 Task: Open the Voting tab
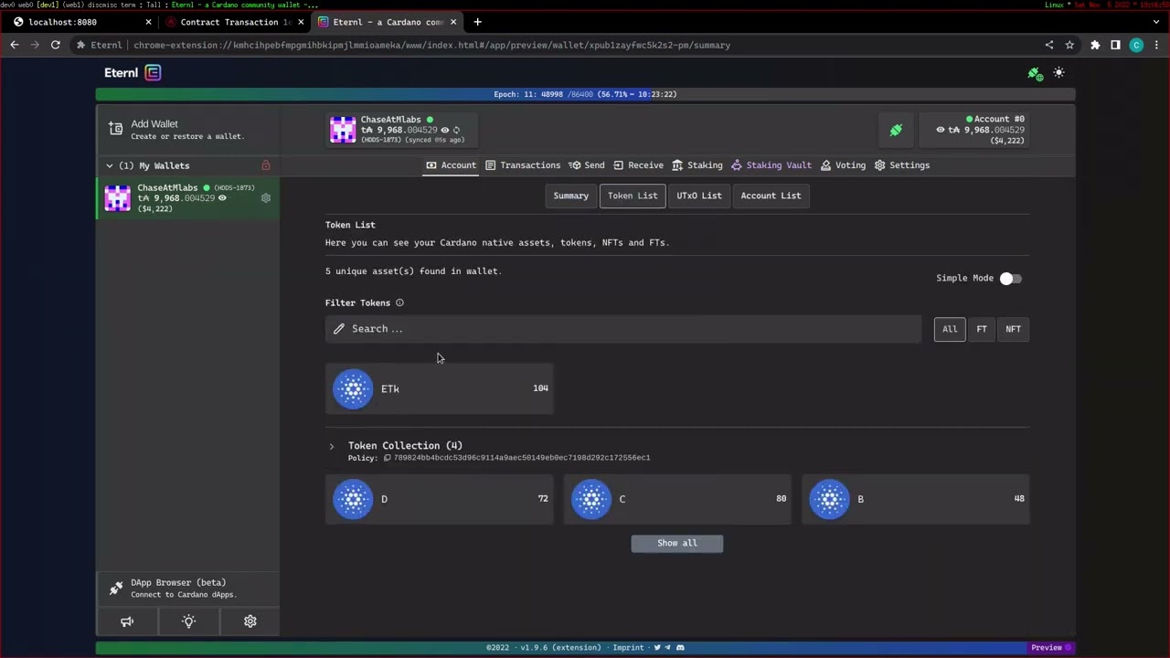tap(843, 165)
